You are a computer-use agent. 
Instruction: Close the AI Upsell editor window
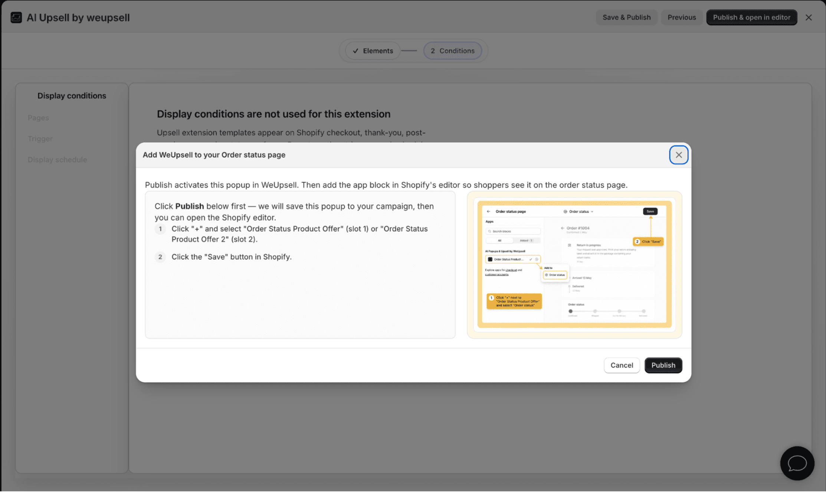[809, 17]
